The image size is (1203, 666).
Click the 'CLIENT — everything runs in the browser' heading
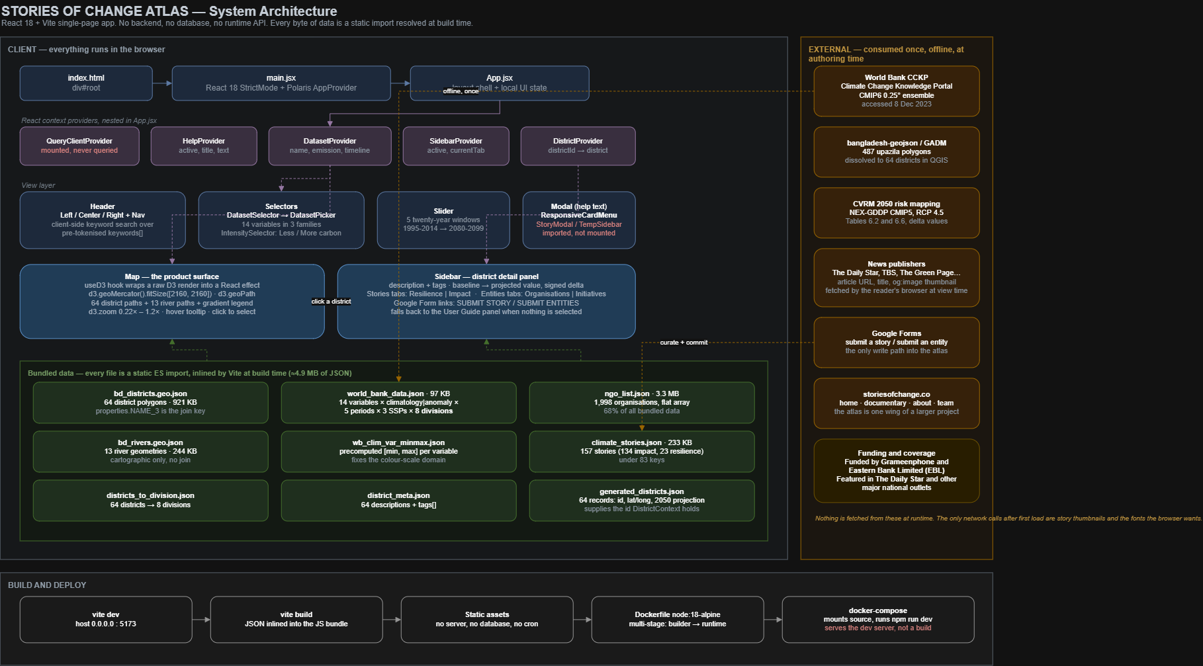coord(87,50)
